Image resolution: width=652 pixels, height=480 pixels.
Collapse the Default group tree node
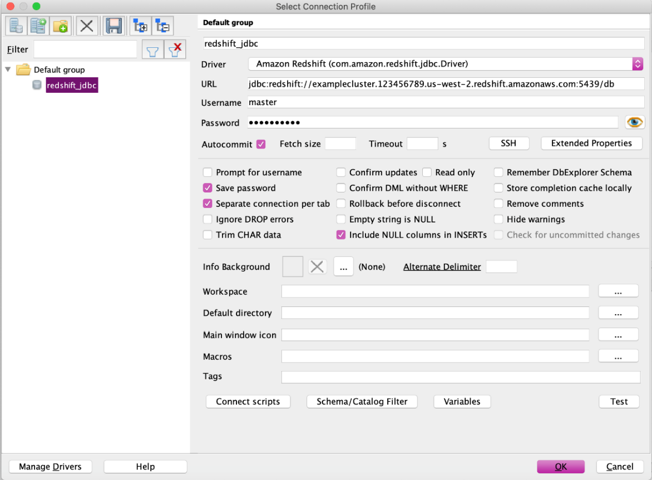(7, 70)
